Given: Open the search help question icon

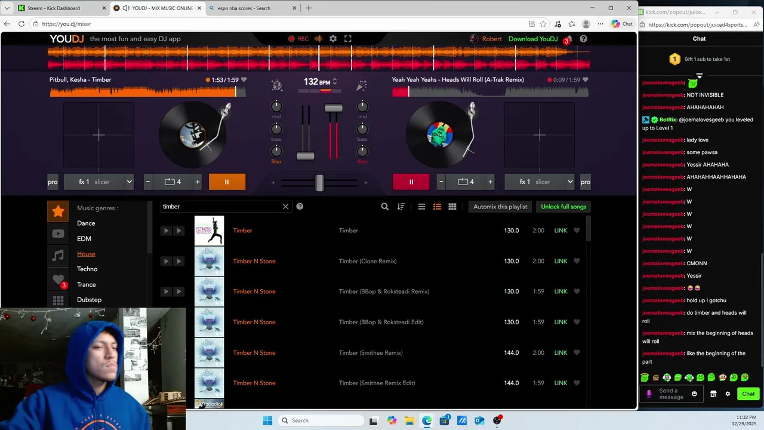Looking at the screenshot, I should (x=300, y=207).
